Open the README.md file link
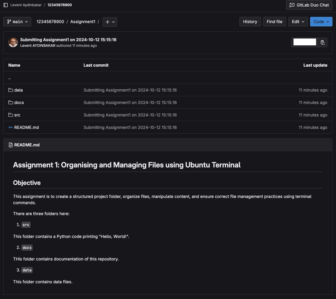The width and height of the screenshot is (336, 299). pyautogui.click(x=26, y=127)
